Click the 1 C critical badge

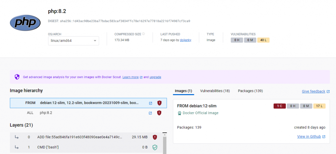pos(280,106)
